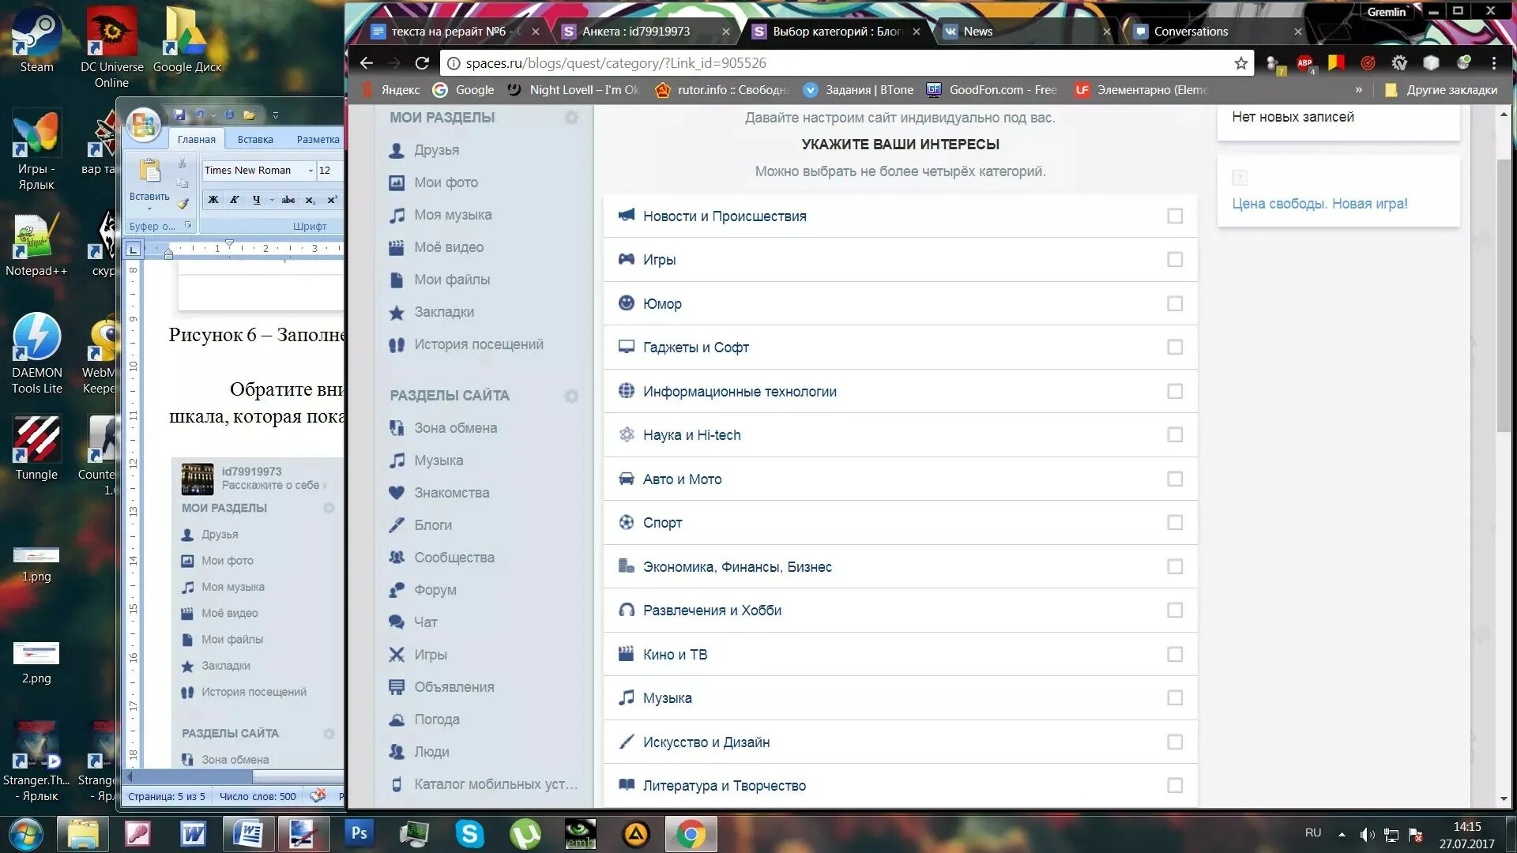Toggle checkbox for Юмор category
The height and width of the screenshot is (853, 1517).
[x=1175, y=303]
